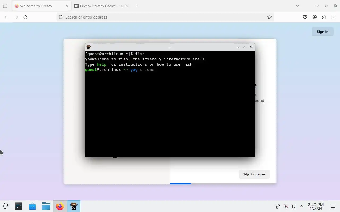This screenshot has width=340, height=212.
Task: Open Dolphin file manager from taskbar
Action: pos(46,206)
